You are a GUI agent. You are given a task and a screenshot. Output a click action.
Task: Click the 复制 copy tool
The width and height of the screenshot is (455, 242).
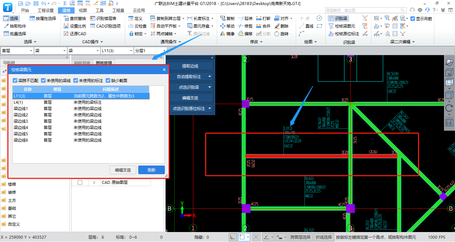pos(227,18)
